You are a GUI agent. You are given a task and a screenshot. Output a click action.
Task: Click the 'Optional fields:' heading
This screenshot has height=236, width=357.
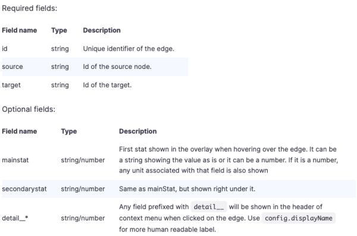point(29,109)
